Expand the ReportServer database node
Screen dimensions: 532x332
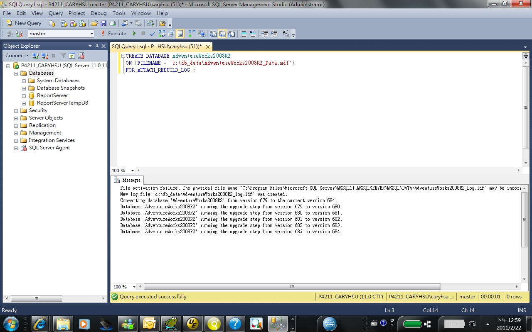[x=24, y=95]
